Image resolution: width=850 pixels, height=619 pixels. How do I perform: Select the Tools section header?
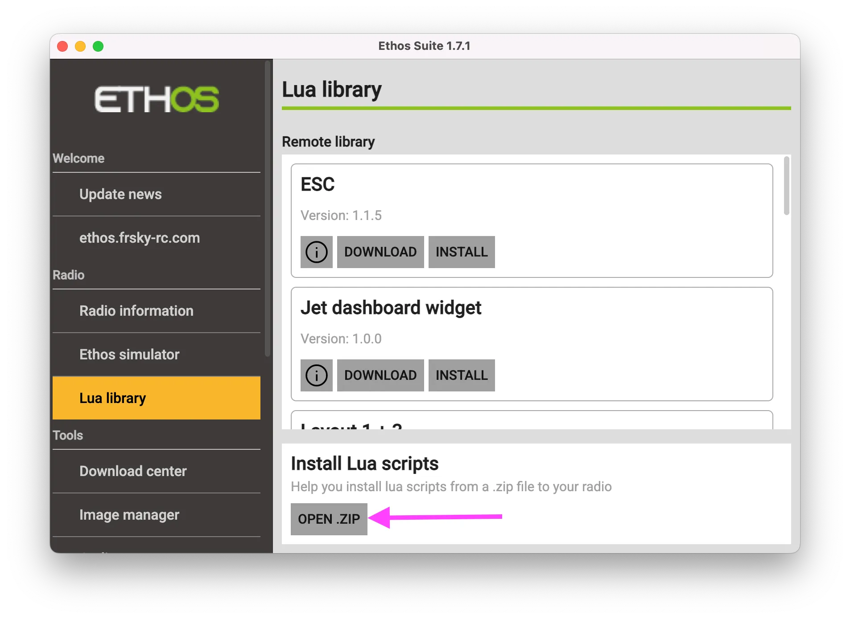[67, 435]
